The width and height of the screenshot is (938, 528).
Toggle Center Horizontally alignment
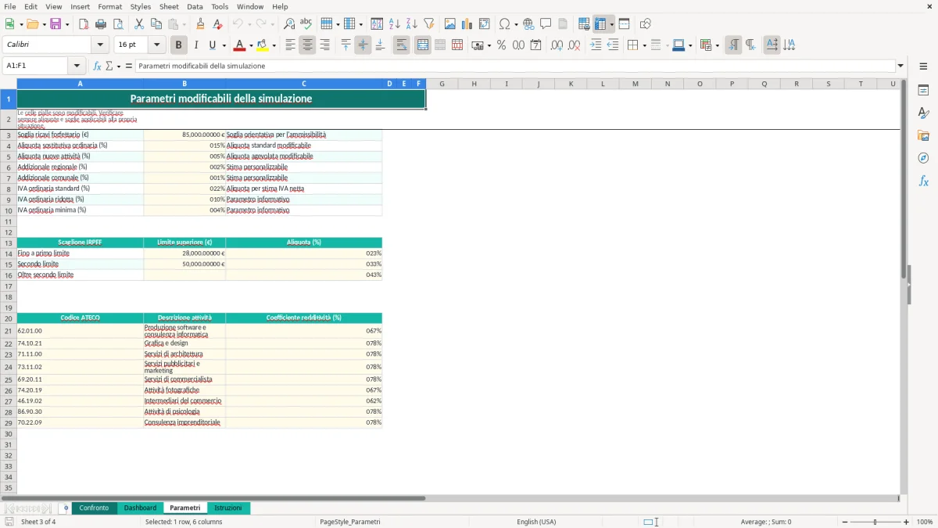(x=307, y=45)
